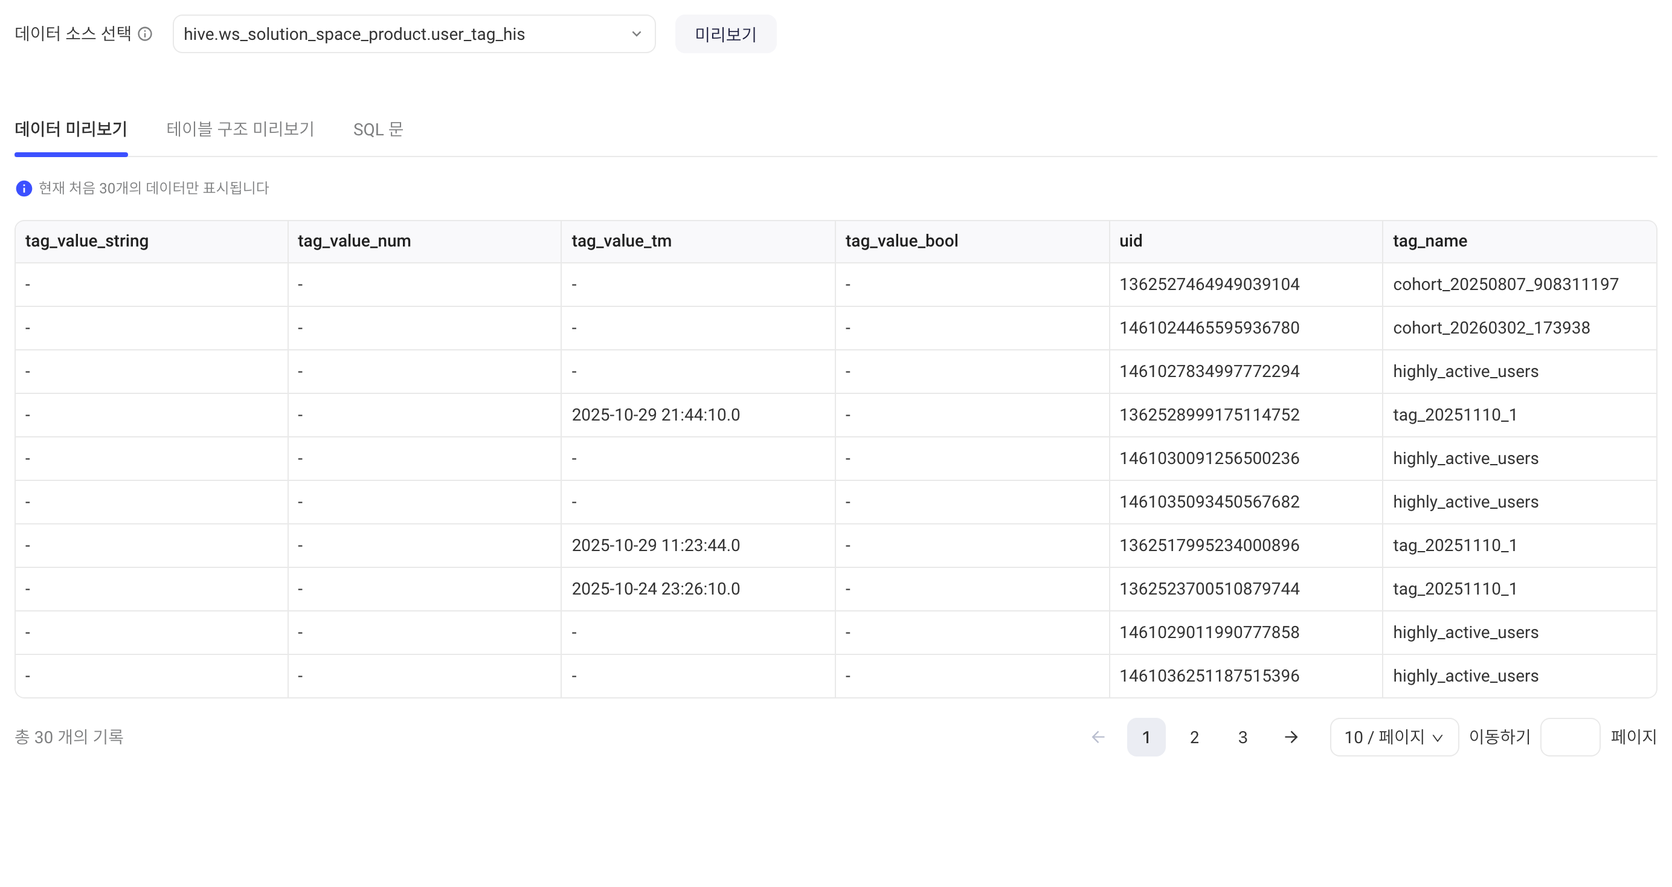
Task: Click the 미리보기 button
Action: click(x=725, y=34)
